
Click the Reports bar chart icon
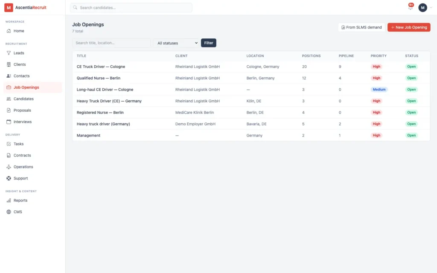(9, 200)
